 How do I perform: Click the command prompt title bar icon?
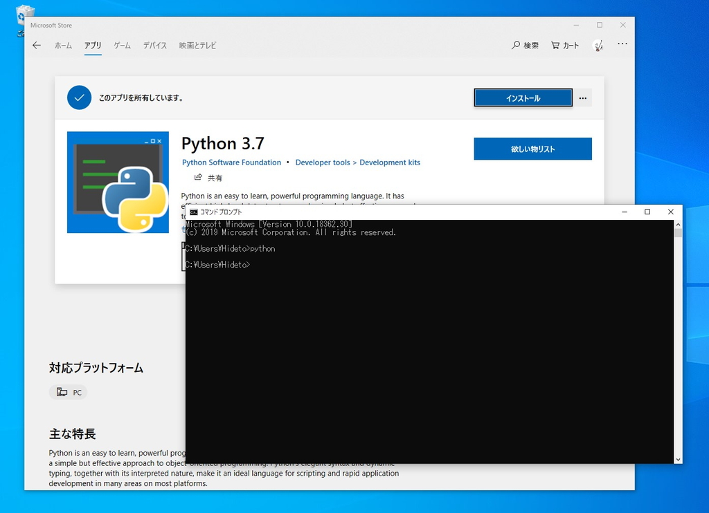tap(194, 212)
